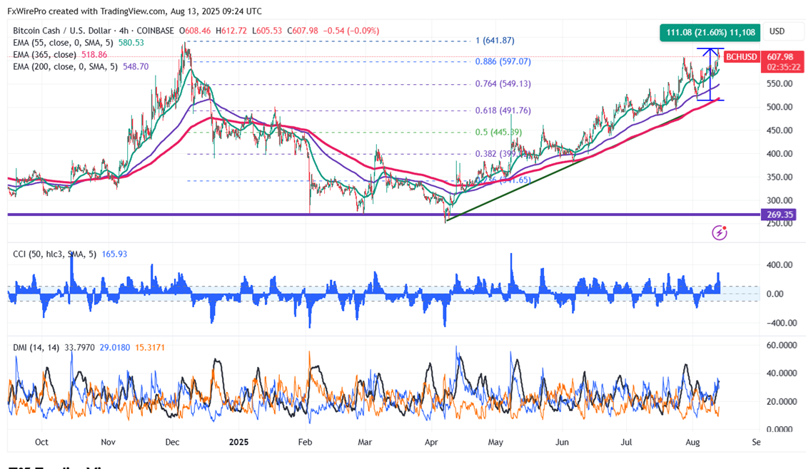Click the CCI axis 400.00 label
Viewport: 806px width, 469px height.
click(780, 264)
